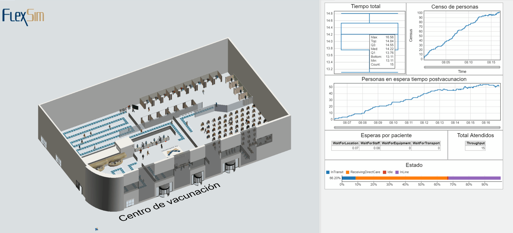
Task: Toggle the InLine series in the Estado legend
Action: pos(404,172)
